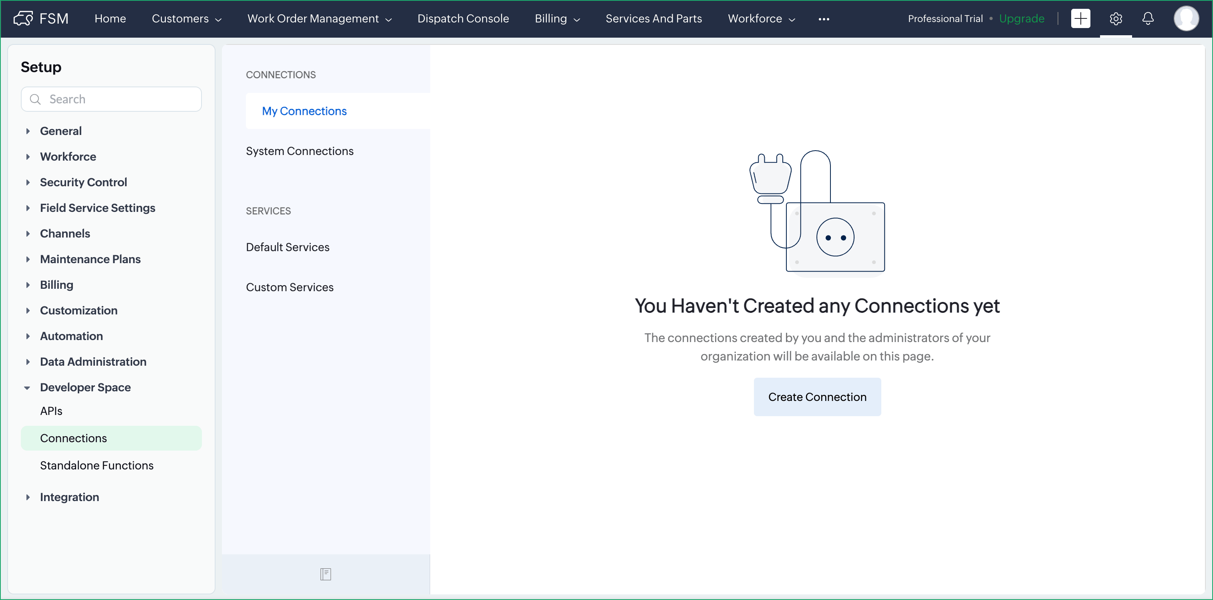Screen dimensions: 1213x600
Task: Click the search magnifier icon in Setup
Action: [x=35, y=99]
